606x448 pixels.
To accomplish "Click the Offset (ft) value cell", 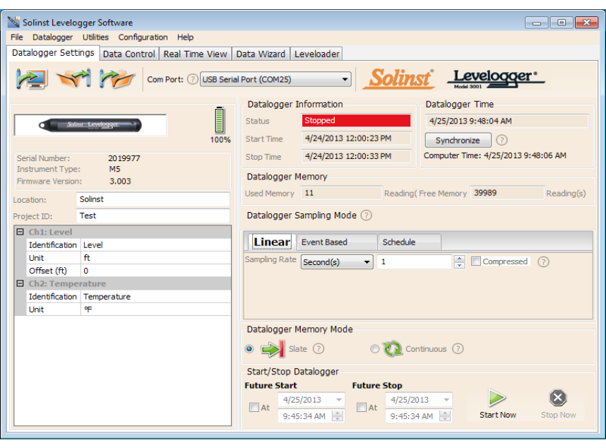I will pos(156,271).
